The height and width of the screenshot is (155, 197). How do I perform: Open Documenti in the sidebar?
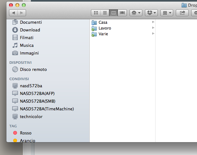[x=31, y=22]
